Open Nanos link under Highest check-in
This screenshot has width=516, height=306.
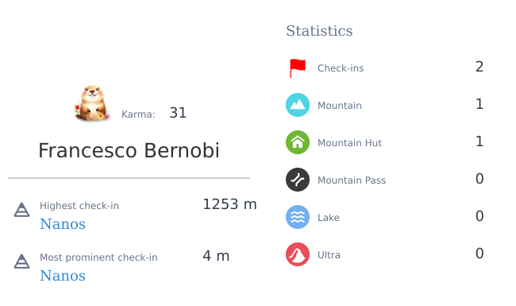[63, 224]
